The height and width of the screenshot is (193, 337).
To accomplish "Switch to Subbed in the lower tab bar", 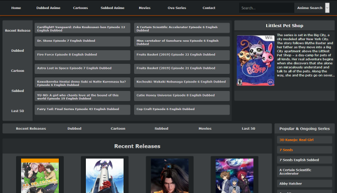I will point(161,129).
